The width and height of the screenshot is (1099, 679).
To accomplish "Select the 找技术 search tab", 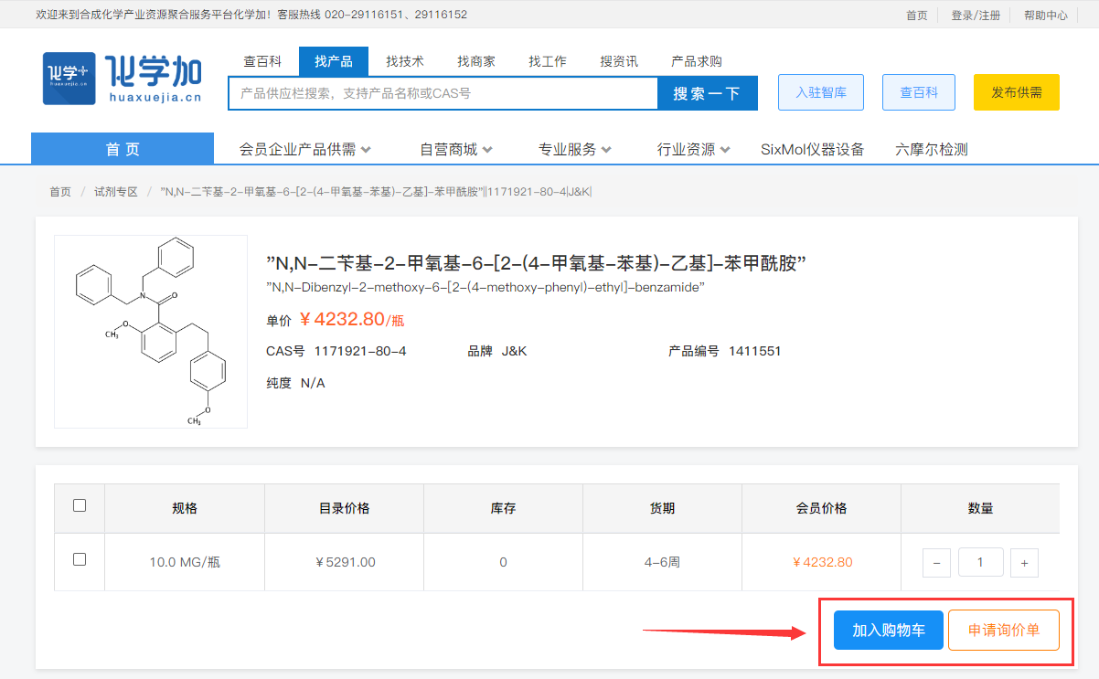I will pyautogui.click(x=405, y=61).
